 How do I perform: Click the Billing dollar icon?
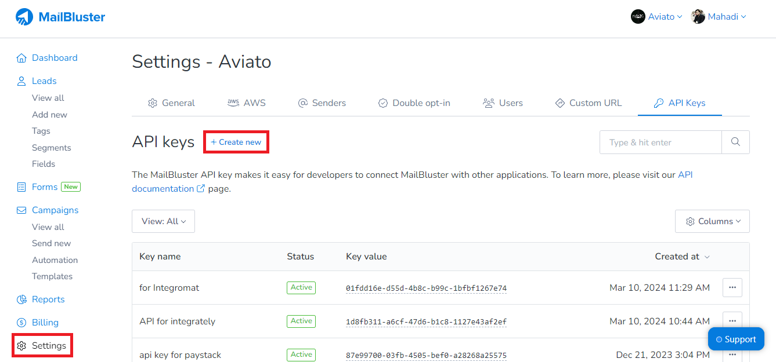21,323
